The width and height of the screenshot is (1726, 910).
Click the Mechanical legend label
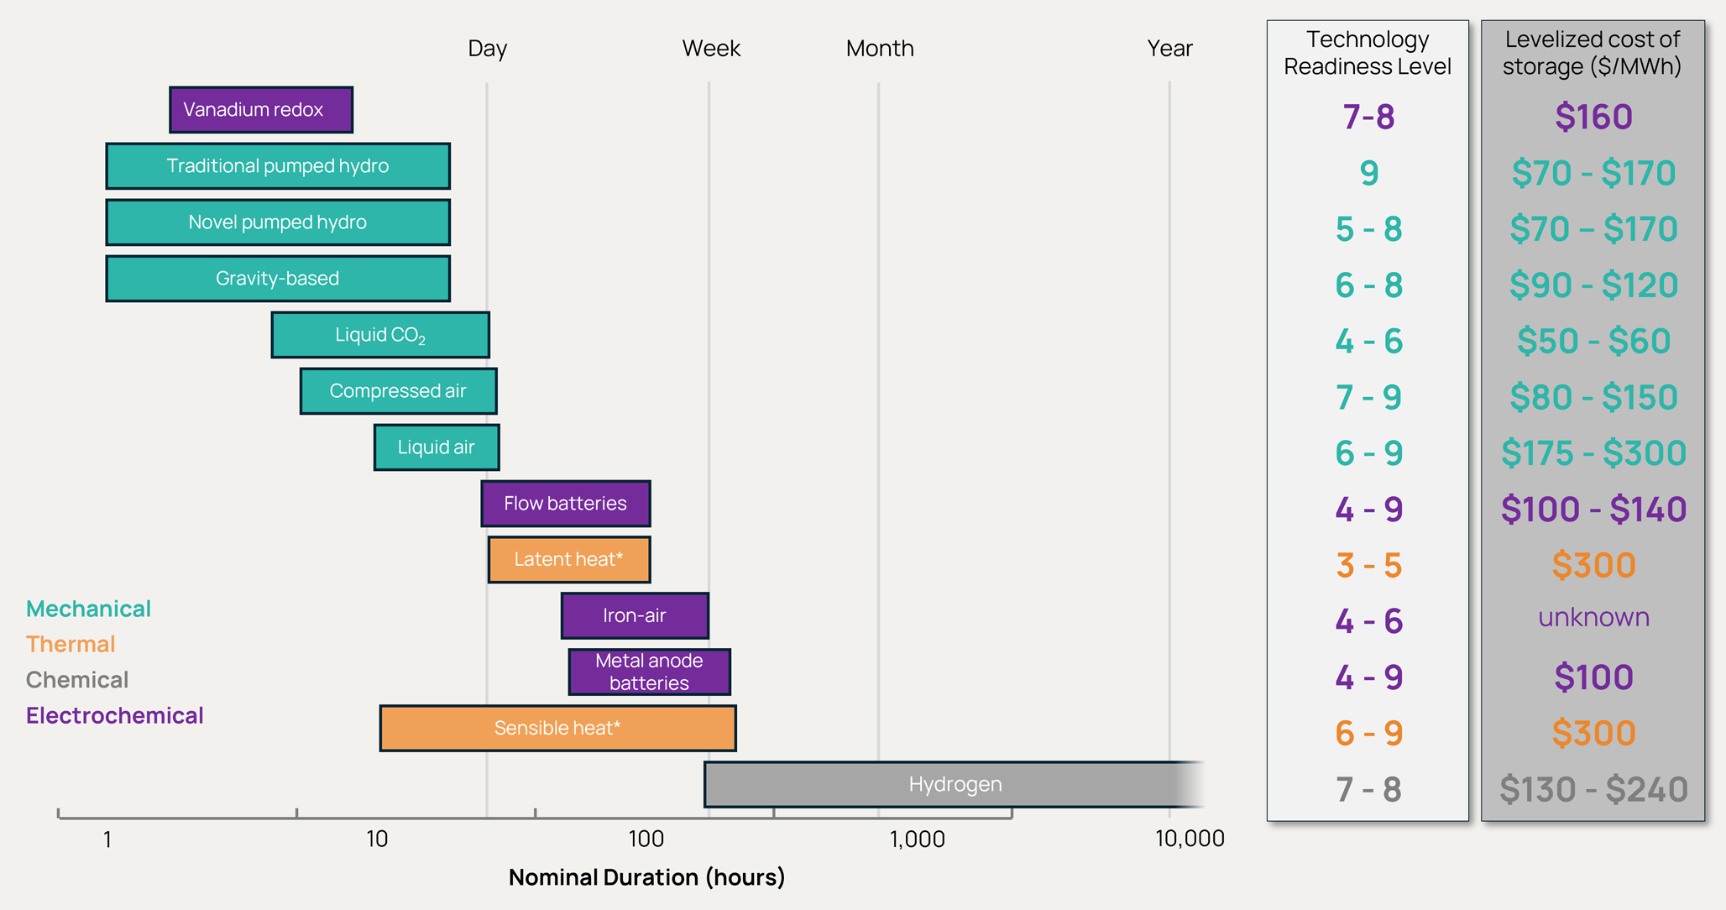(x=88, y=609)
